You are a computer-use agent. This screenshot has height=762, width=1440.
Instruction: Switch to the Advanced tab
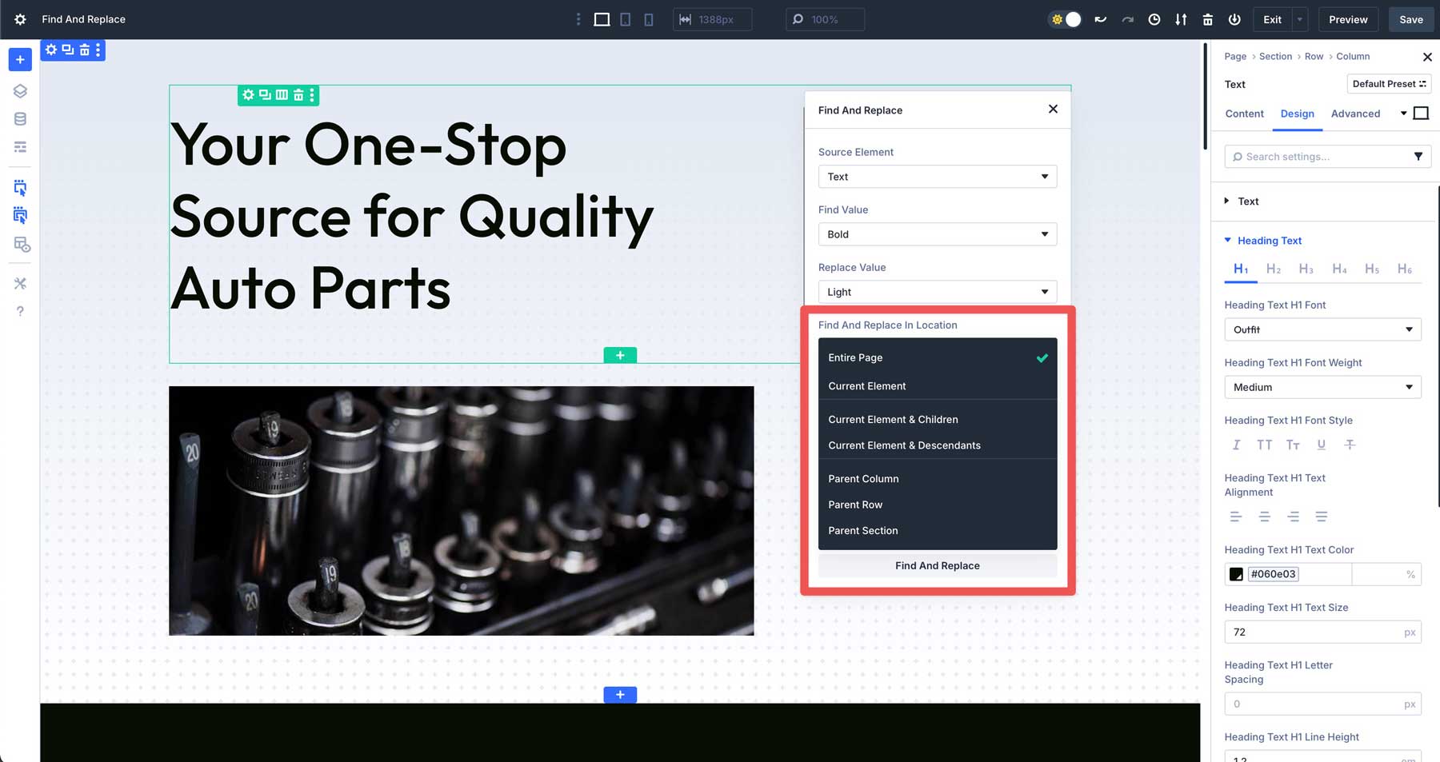coord(1356,114)
